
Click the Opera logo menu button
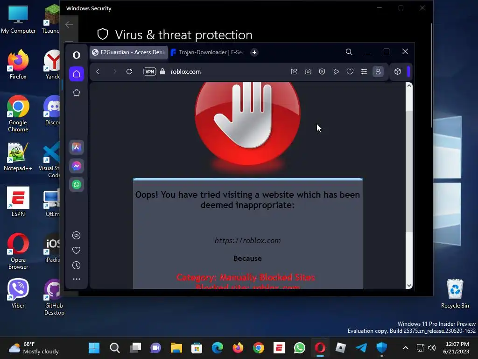pyautogui.click(x=77, y=55)
